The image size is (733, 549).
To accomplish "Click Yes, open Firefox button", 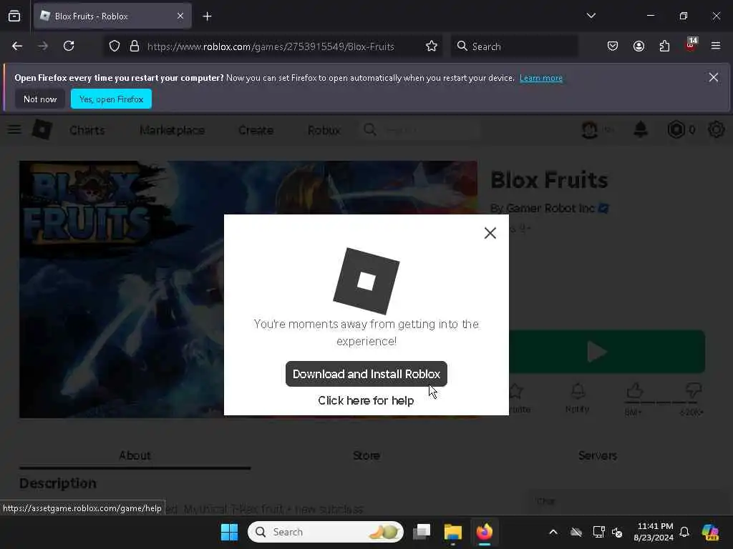I will click(x=111, y=99).
